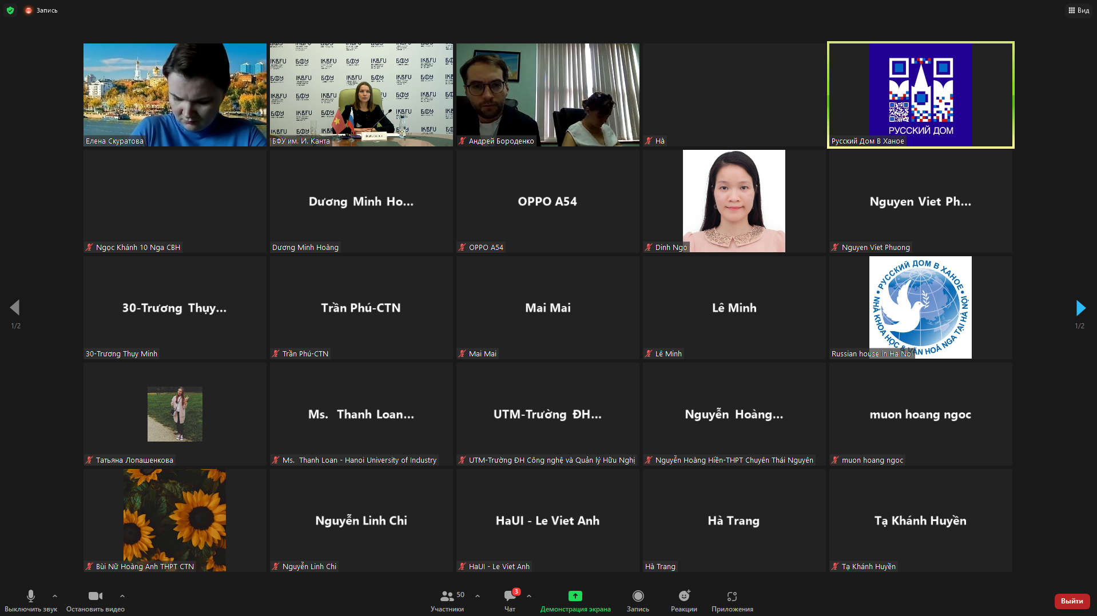Open the Reactions menu
Screen dimensions: 1097x616
[x=684, y=601]
